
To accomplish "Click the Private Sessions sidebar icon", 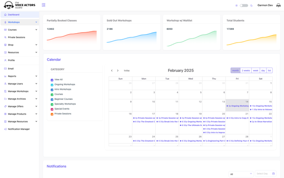I will [x=5, y=37].
